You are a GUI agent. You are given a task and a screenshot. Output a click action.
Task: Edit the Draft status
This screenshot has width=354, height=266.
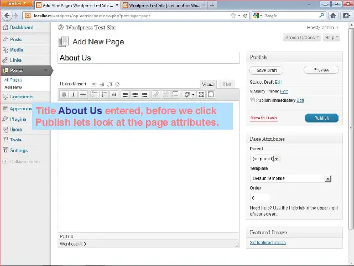(x=278, y=82)
